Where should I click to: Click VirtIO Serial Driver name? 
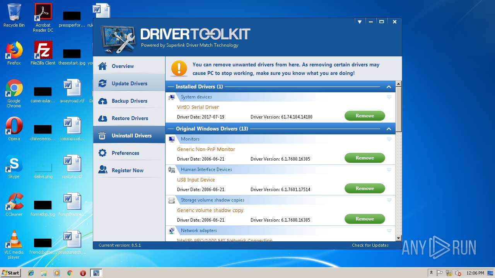click(x=198, y=107)
